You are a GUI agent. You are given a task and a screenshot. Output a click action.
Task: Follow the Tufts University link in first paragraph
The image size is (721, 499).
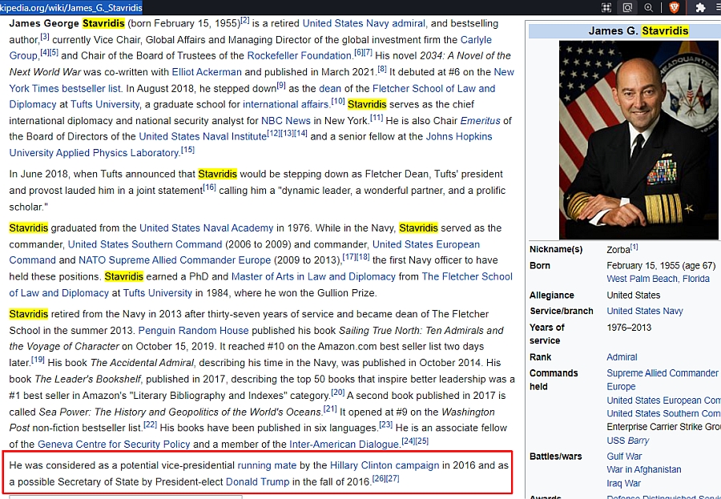(x=105, y=104)
